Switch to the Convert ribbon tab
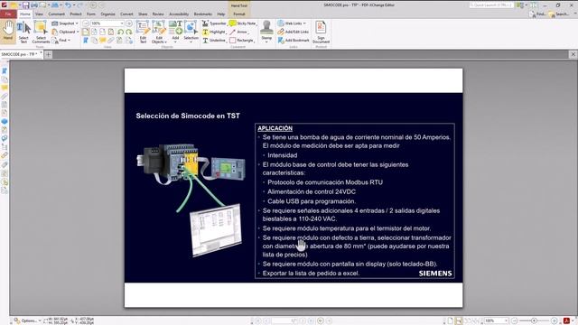The height and width of the screenshot is (325, 578). (126, 14)
